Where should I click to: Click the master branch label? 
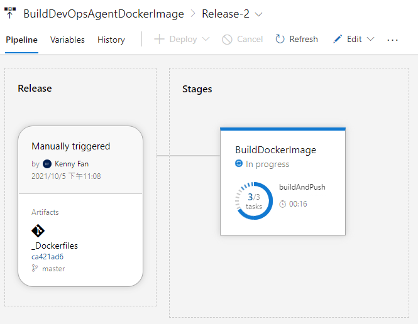[53, 269]
